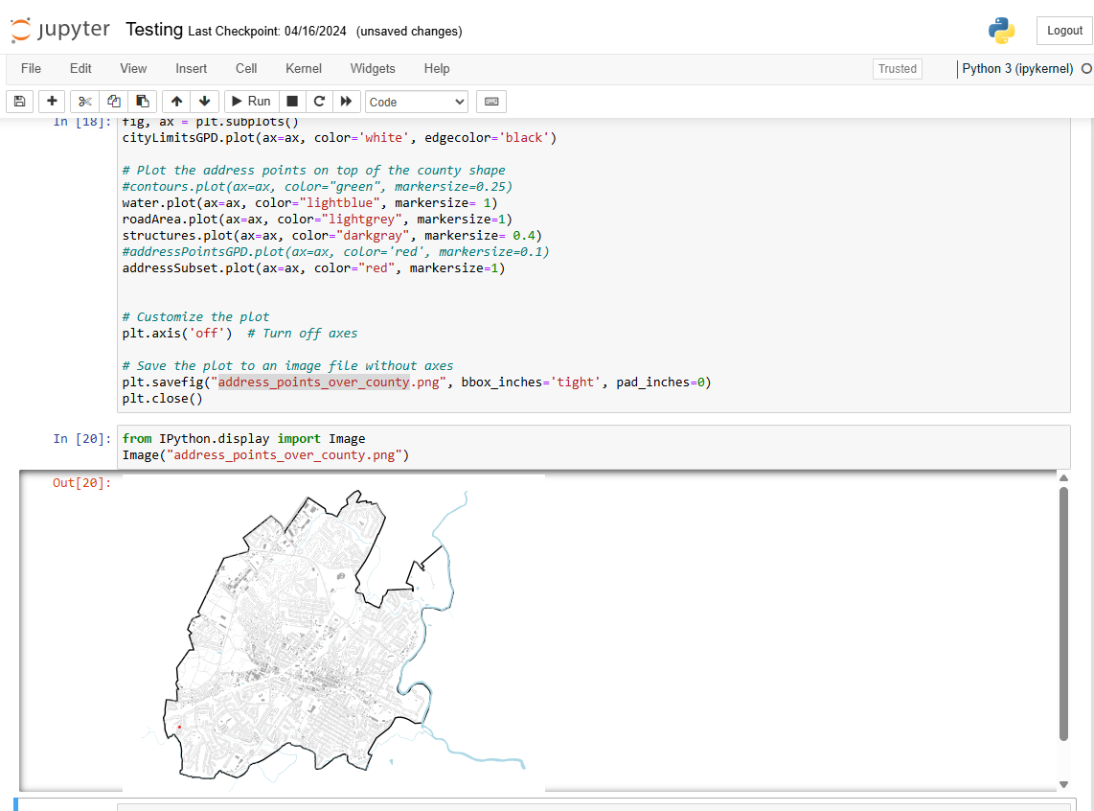Cut selected cells using the scissors icon
This screenshot has width=1094, height=811.
tap(85, 102)
